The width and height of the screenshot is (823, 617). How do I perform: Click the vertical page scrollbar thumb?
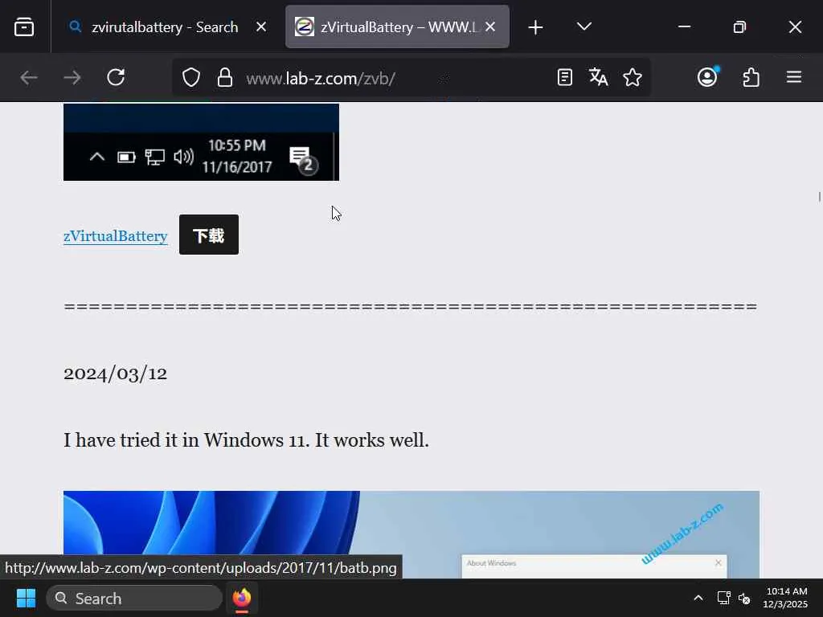click(x=819, y=197)
